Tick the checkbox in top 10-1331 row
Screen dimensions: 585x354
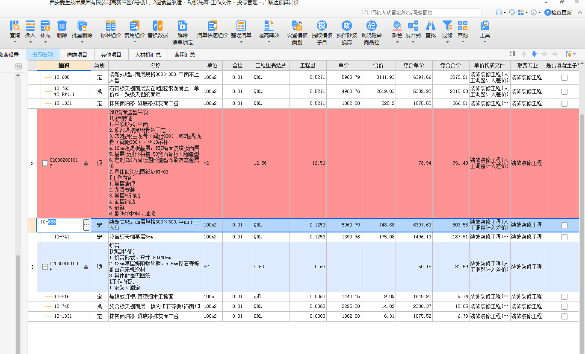(564, 104)
